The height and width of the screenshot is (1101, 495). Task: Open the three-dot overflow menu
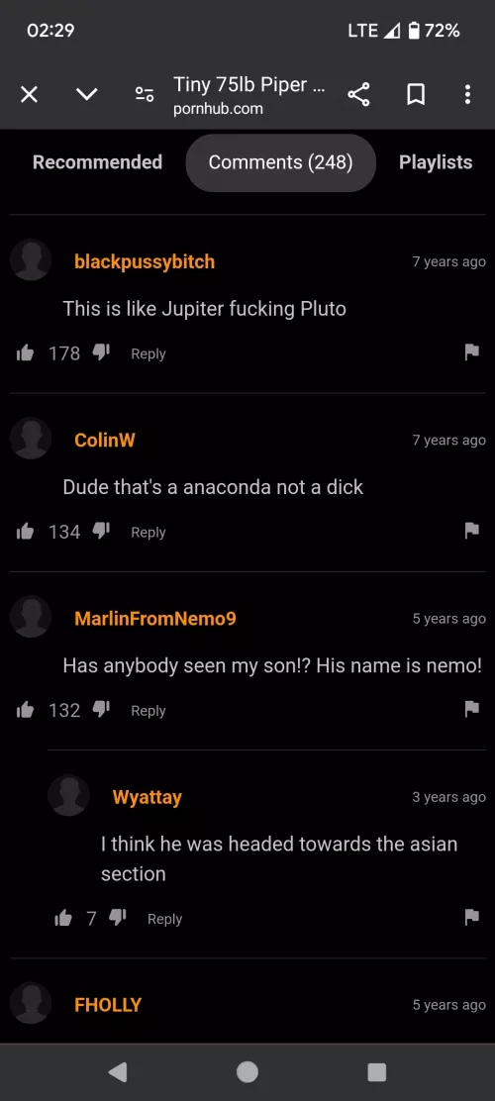467,95
